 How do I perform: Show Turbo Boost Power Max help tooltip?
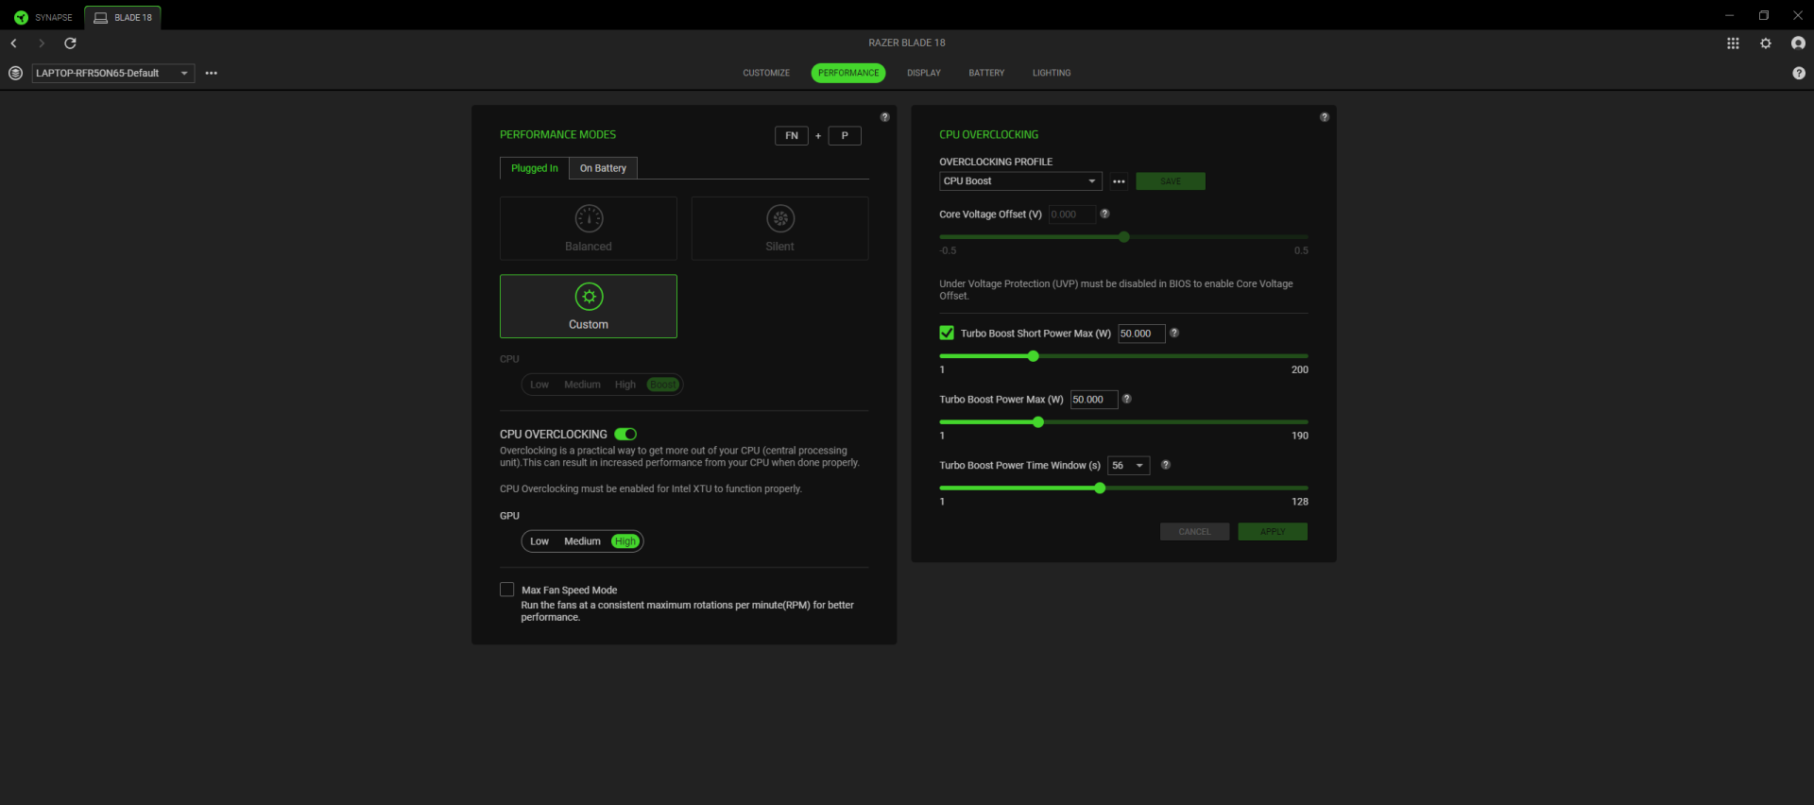(x=1126, y=399)
